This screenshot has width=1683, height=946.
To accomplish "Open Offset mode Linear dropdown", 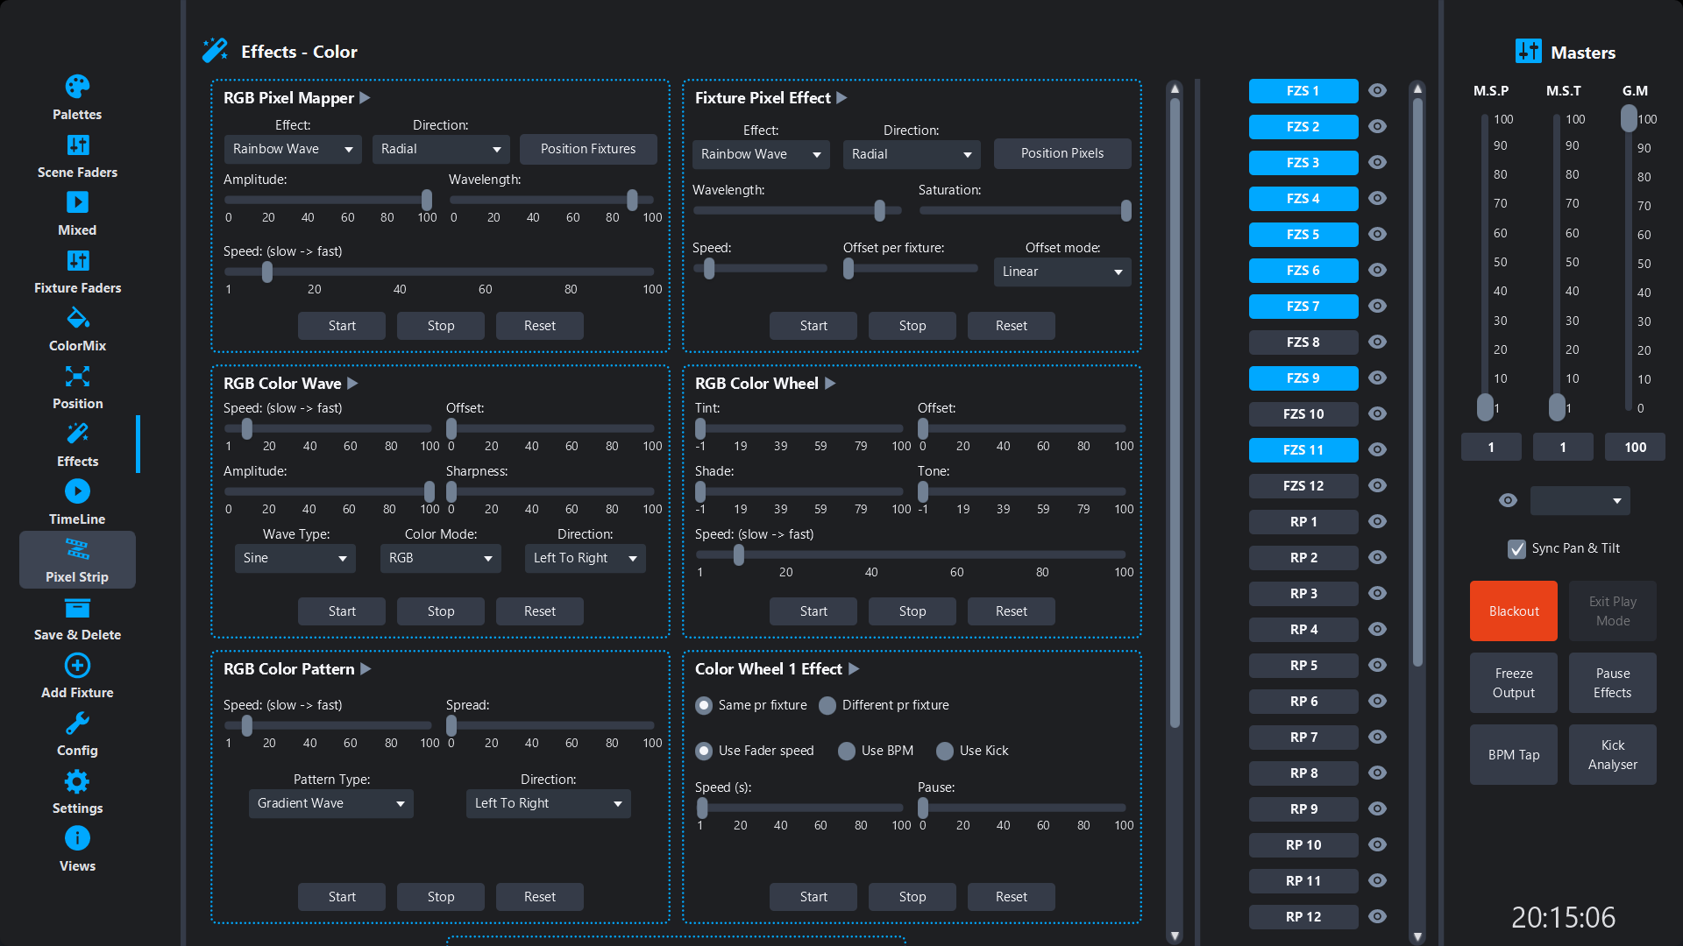I will [x=1062, y=272].
